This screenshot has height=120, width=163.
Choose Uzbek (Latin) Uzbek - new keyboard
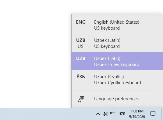point(117,62)
